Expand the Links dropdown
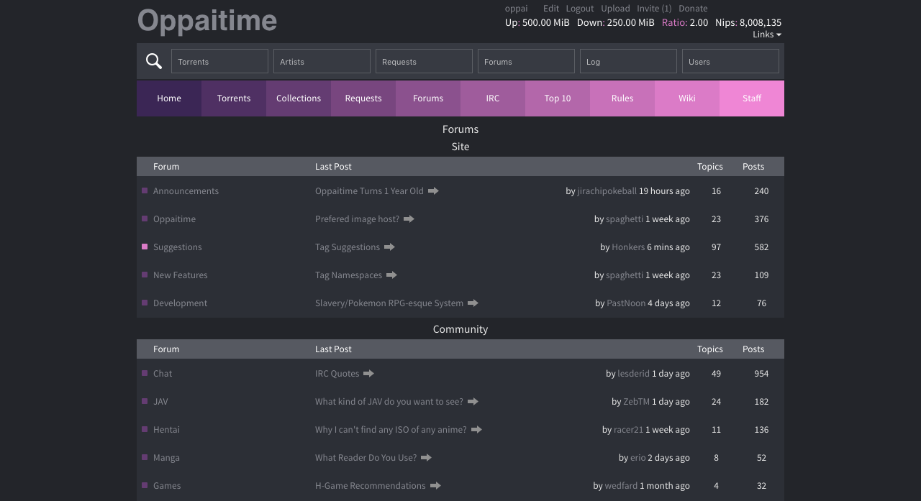The width and height of the screenshot is (921, 501). [767, 35]
